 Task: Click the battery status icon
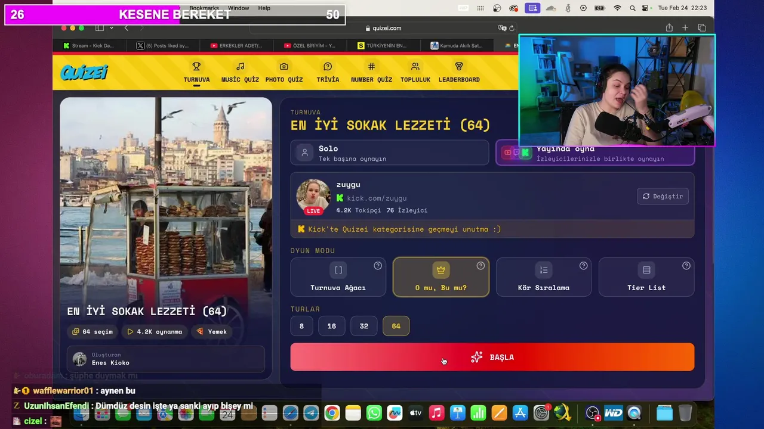600,8
